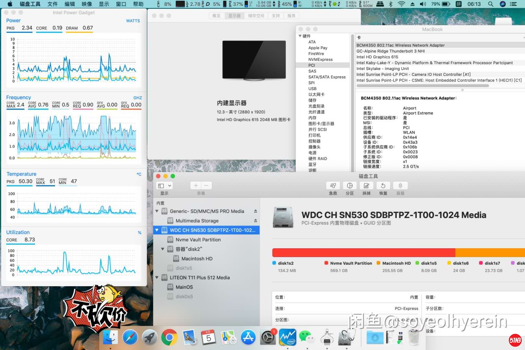Click the Restore (恢复) toolbar icon

coord(383,186)
